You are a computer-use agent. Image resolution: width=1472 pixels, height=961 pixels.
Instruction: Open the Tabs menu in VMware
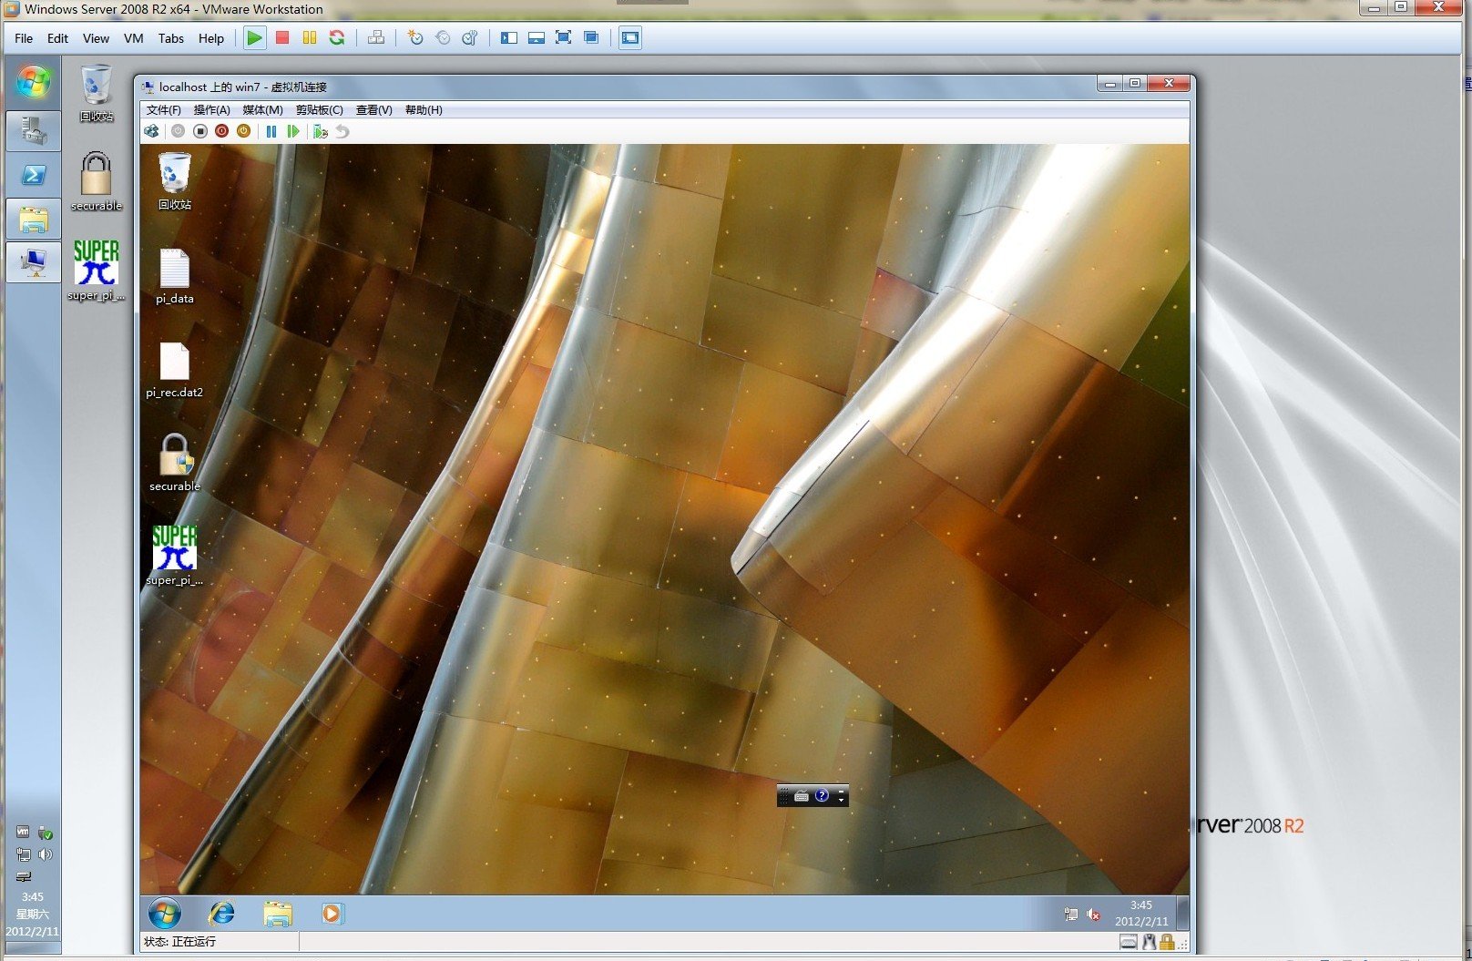coord(171,38)
